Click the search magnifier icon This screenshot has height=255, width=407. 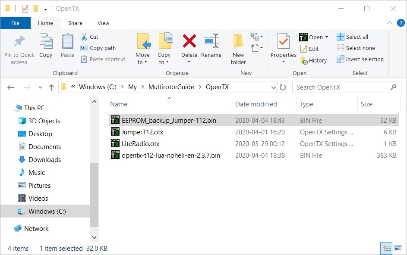point(393,87)
